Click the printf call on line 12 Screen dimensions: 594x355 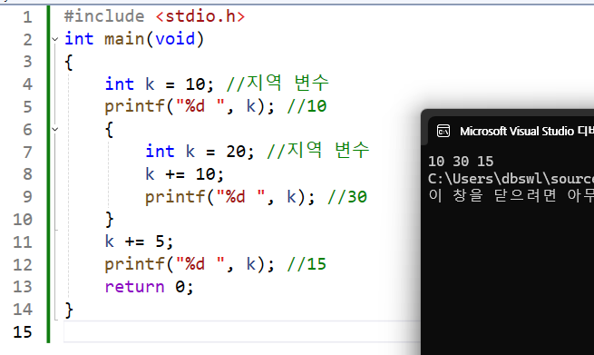click(190, 264)
